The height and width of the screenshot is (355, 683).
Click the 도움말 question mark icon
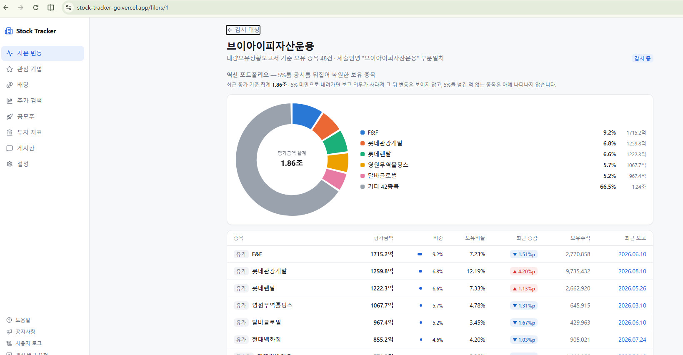point(9,320)
